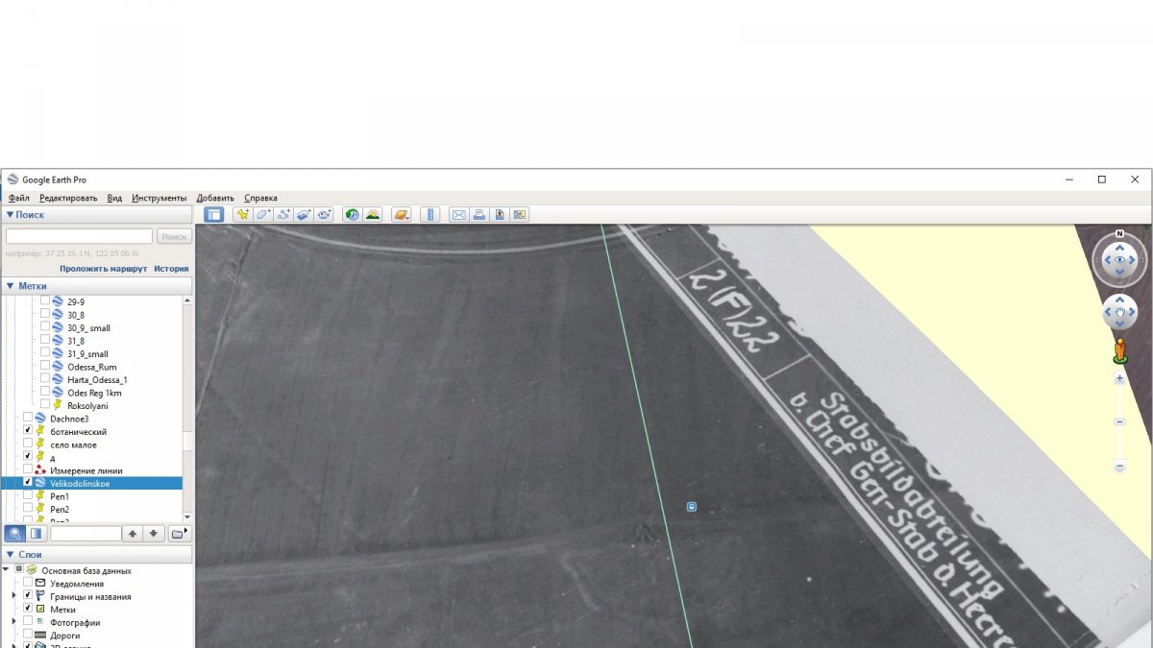Image resolution: width=1153 pixels, height=648 pixels.
Task: Enable the Уведомления layer
Action: click(27, 583)
